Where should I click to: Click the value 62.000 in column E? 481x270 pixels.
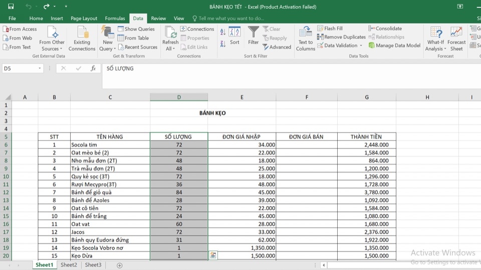coord(242,239)
